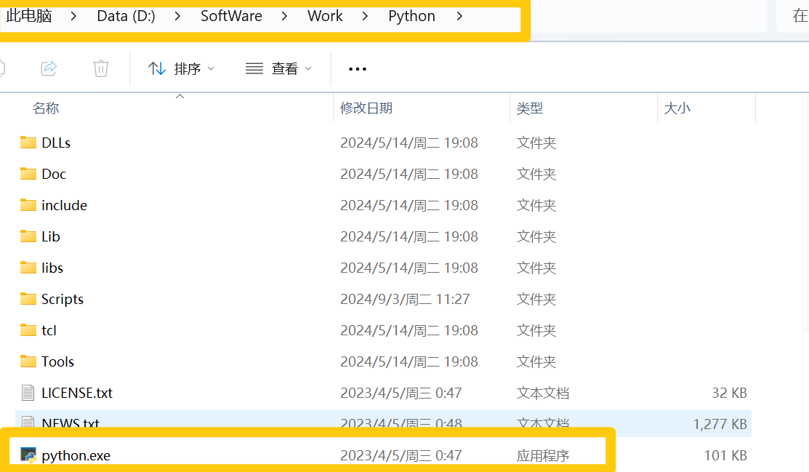Click the 32 KB size of LICENSE.txt

tap(730, 393)
